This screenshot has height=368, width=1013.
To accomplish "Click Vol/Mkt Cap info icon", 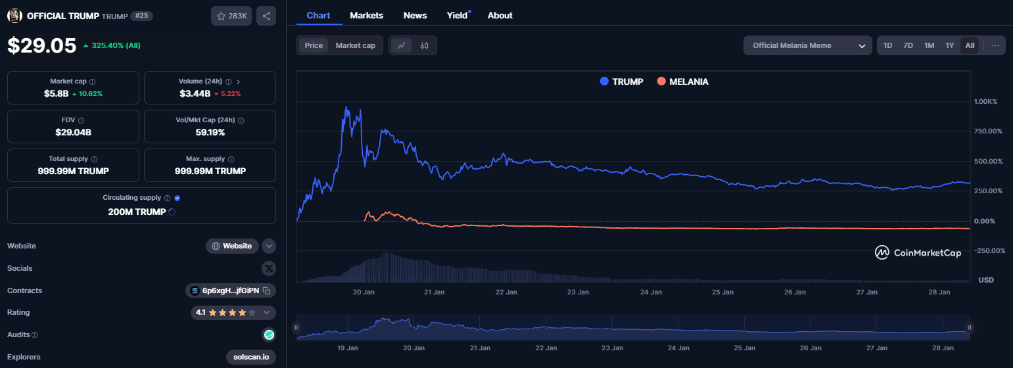I will click(x=241, y=121).
